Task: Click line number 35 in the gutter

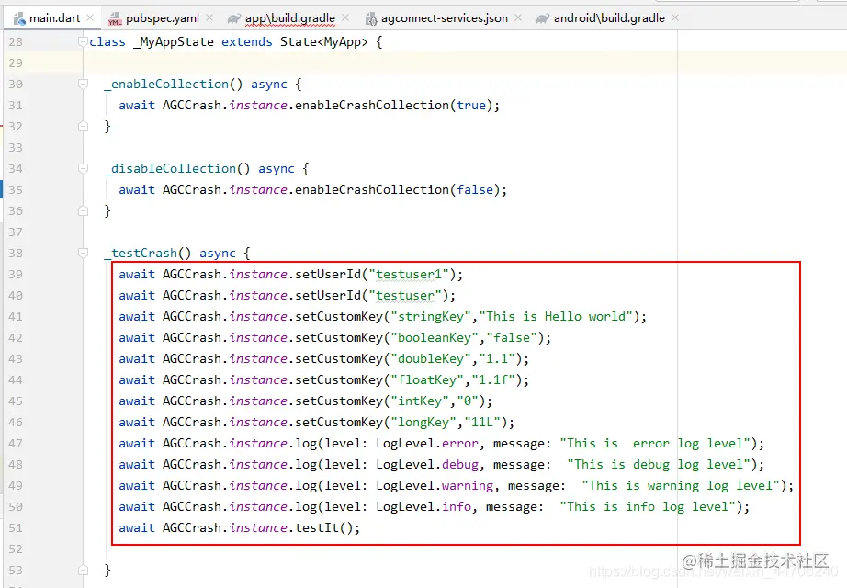Action: pos(16,189)
